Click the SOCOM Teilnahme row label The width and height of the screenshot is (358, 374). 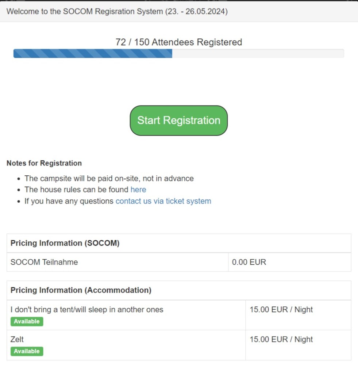[44, 262]
